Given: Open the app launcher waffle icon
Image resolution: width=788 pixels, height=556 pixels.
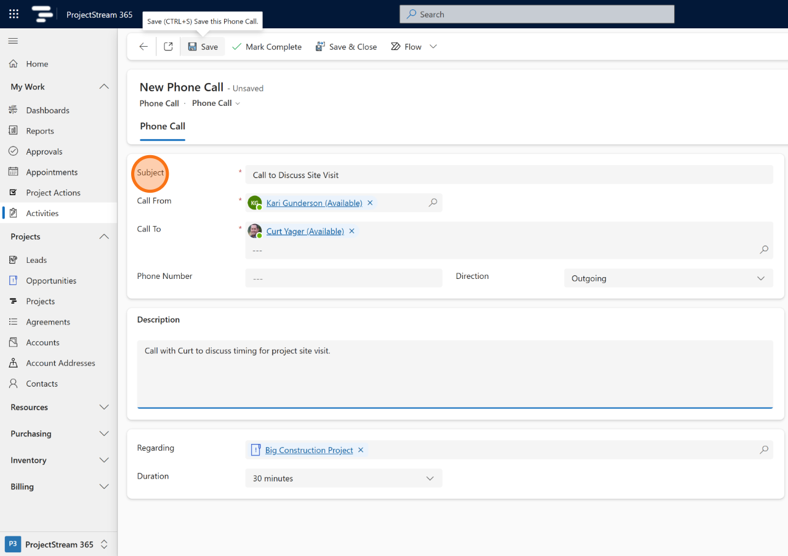Looking at the screenshot, I should [x=14, y=14].
